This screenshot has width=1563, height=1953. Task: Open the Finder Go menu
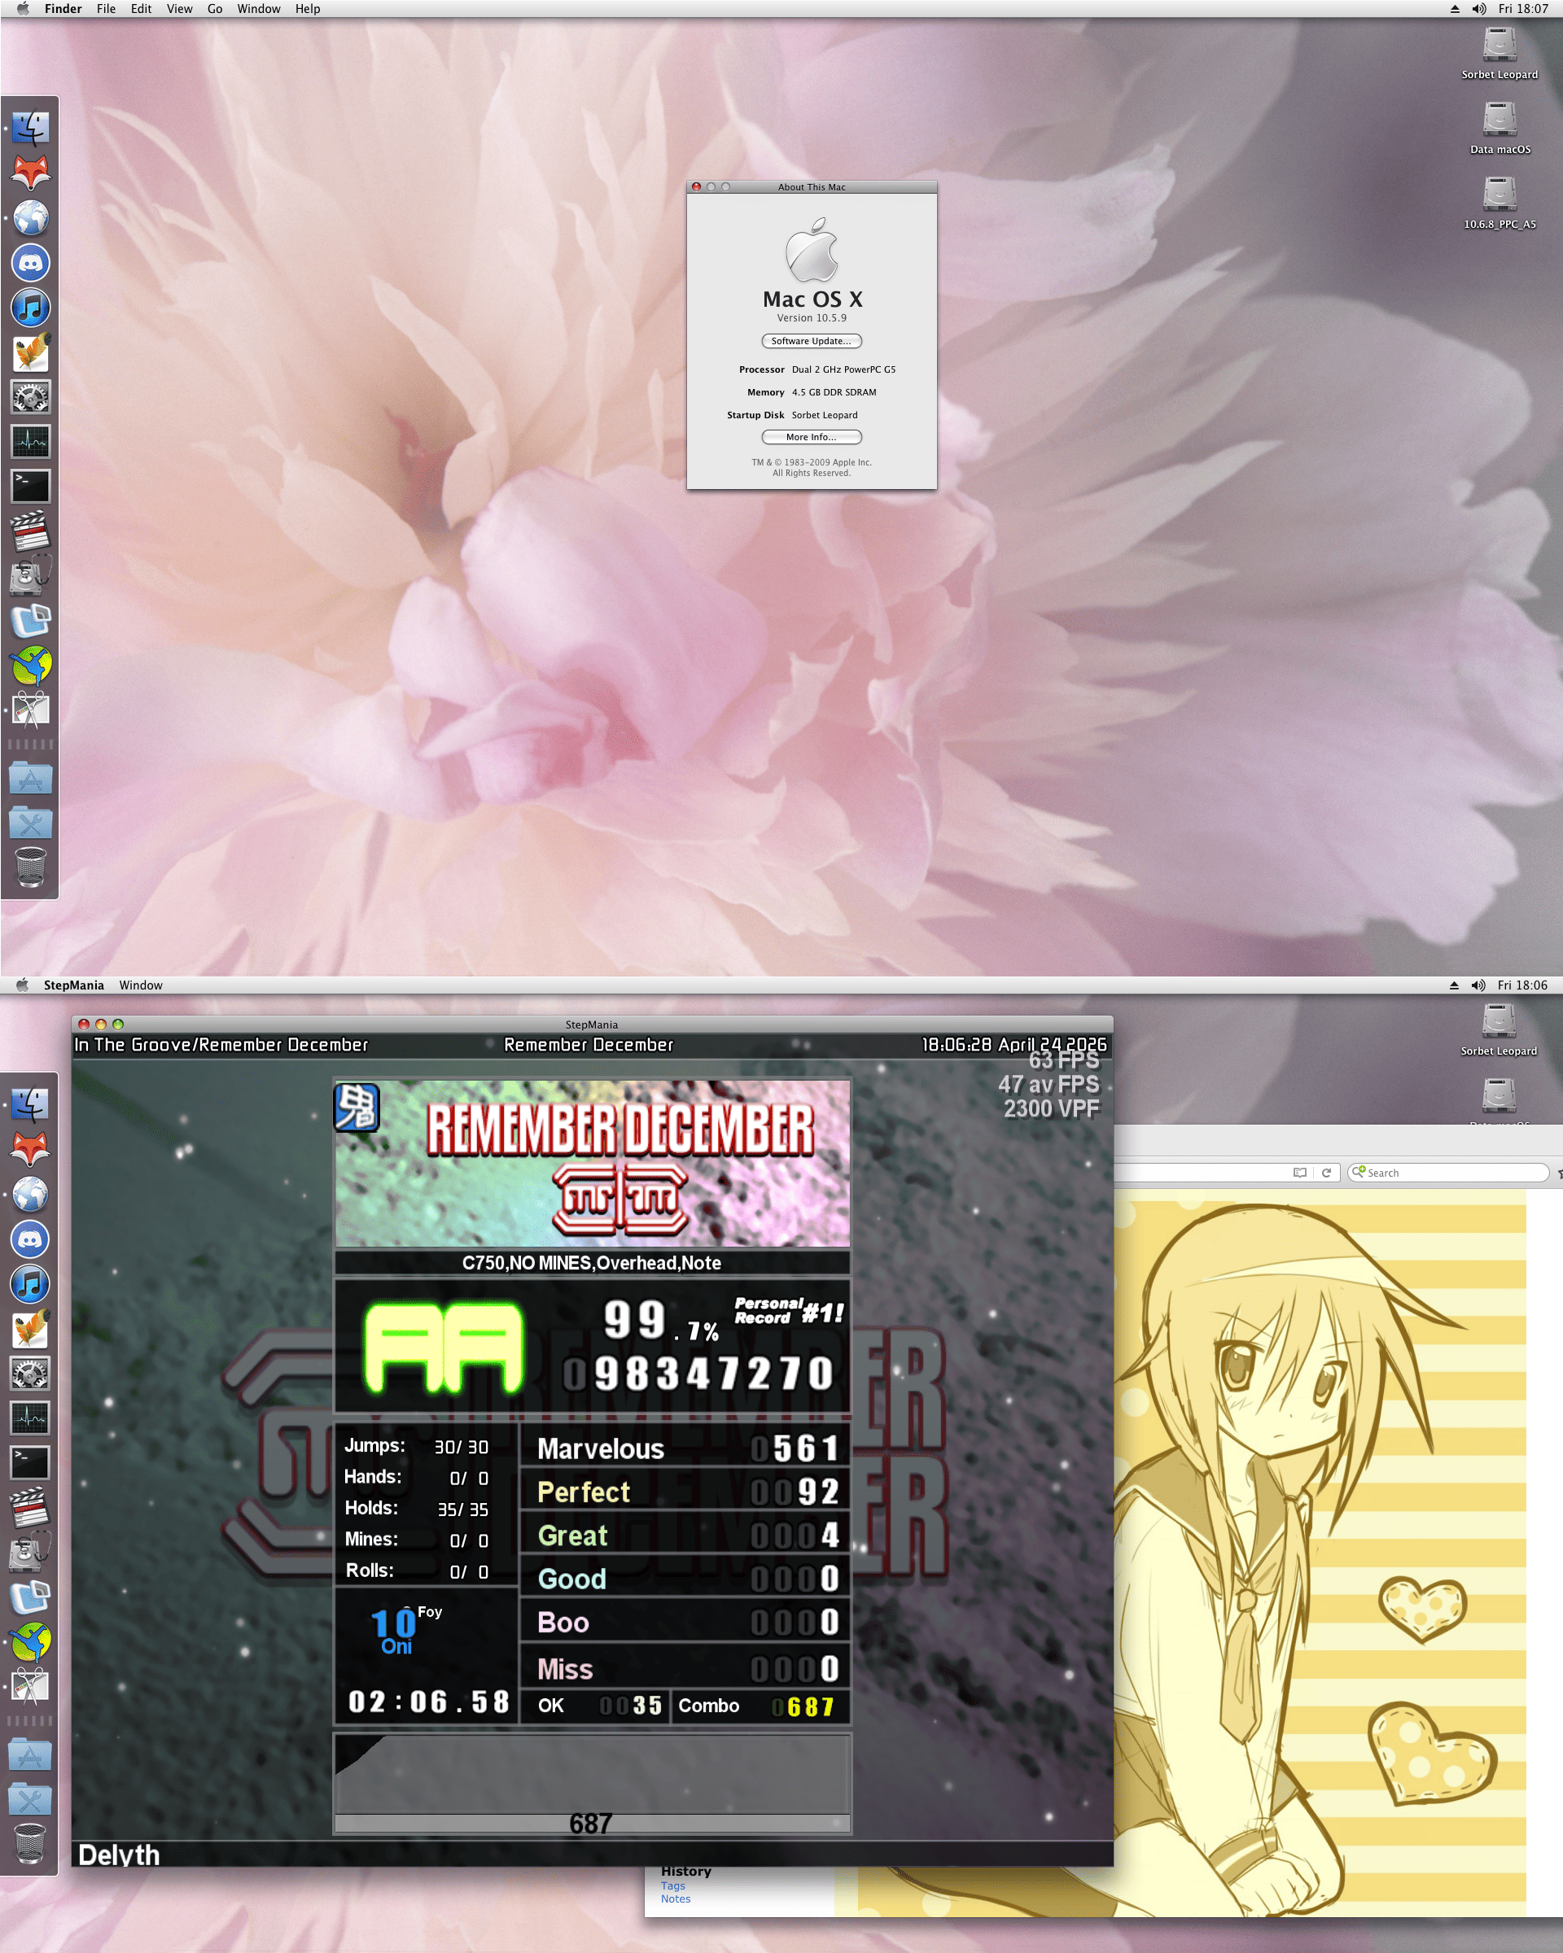(215, 9)
